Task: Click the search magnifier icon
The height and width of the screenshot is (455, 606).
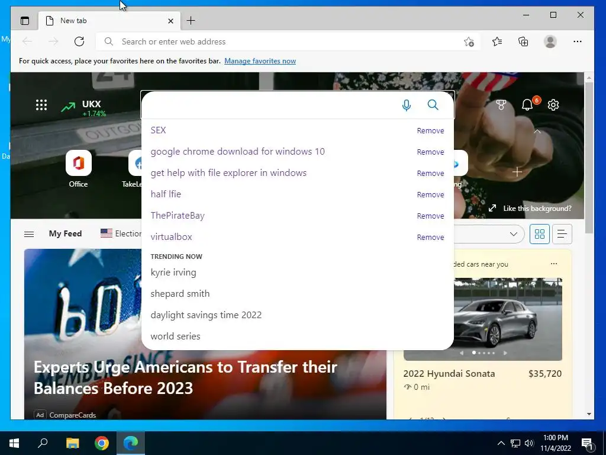Action: (x=433, y=104)
